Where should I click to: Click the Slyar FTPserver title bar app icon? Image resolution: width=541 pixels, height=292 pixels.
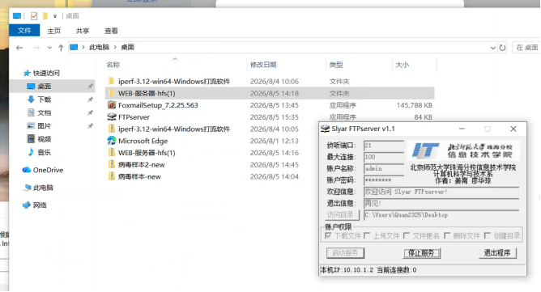click(325, 129)
